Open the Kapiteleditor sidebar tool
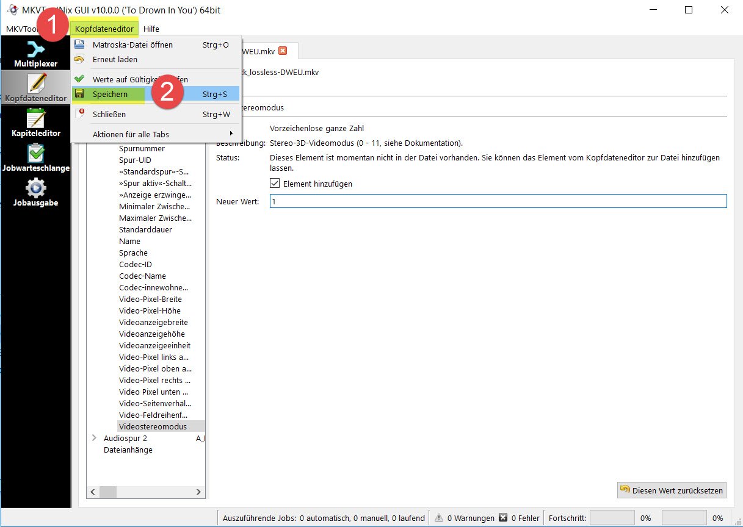 [x=36, y=122]
